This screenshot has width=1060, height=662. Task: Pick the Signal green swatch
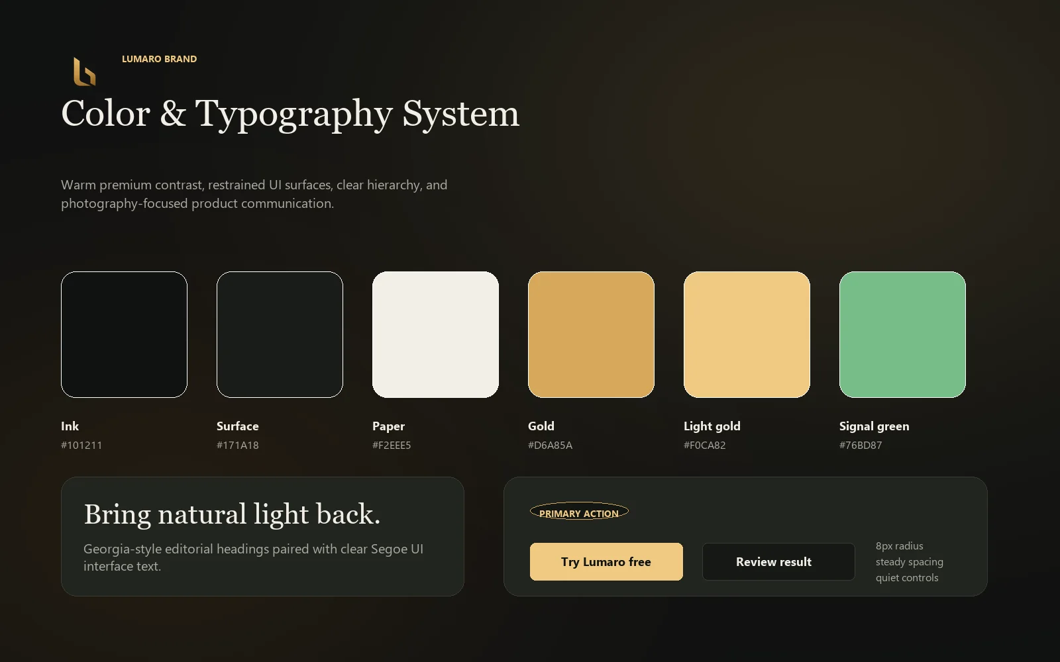[902, 334]
